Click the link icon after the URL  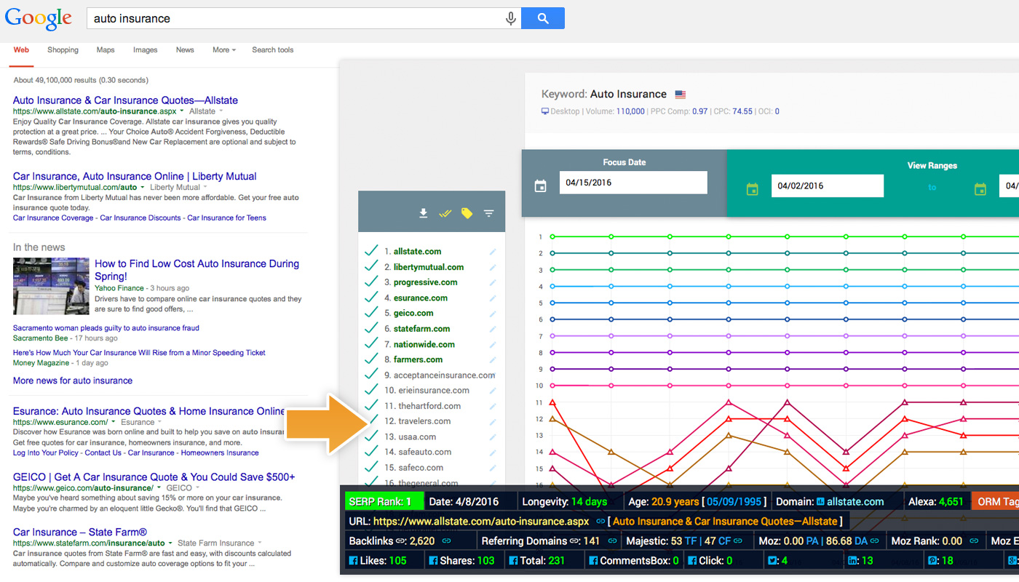click(600, 522)
